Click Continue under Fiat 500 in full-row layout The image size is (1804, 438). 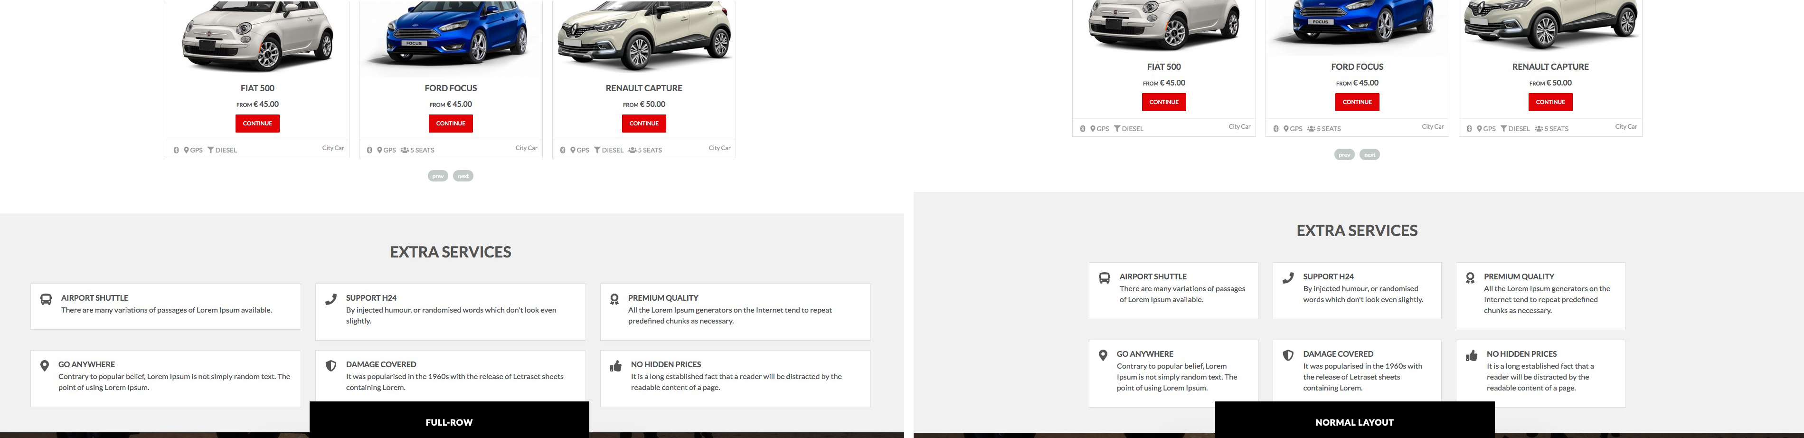258,124
